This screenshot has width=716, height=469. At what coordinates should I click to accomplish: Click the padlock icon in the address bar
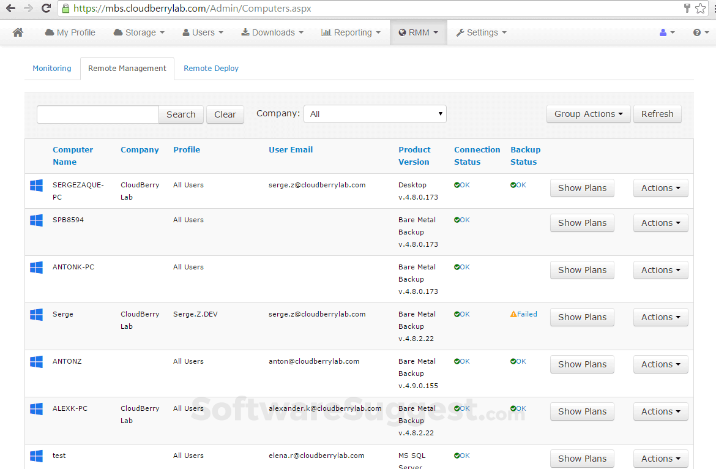pos(65,8)
